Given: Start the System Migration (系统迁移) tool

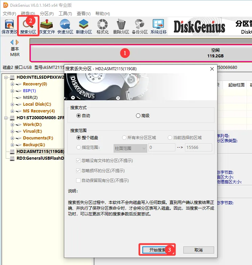Looking at the screenshot, I should tap(159, 27).
